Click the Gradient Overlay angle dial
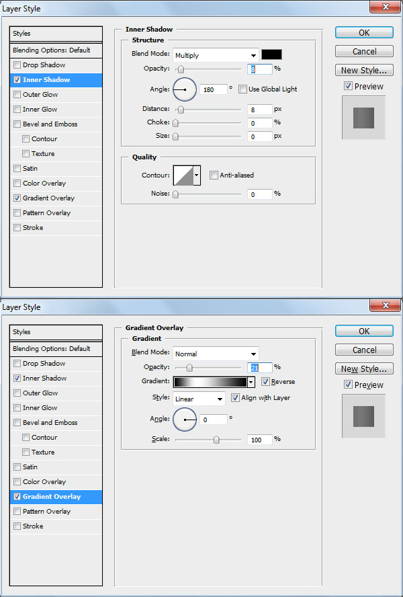The width and height of the screenshot is (403, 597). point(185,420)
